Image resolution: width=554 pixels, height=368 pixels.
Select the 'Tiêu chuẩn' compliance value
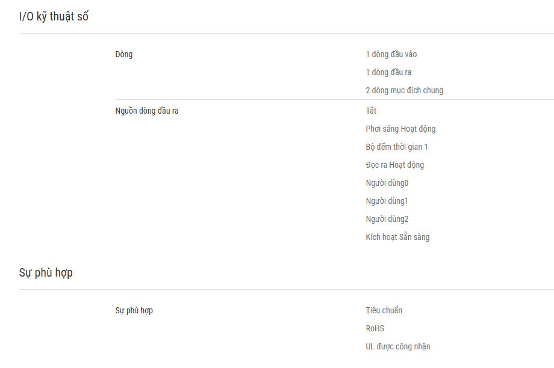coord(384,310)
